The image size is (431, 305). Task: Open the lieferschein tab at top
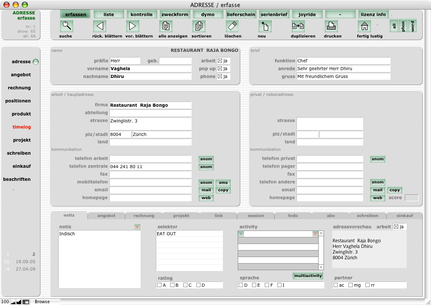[241, 14]
